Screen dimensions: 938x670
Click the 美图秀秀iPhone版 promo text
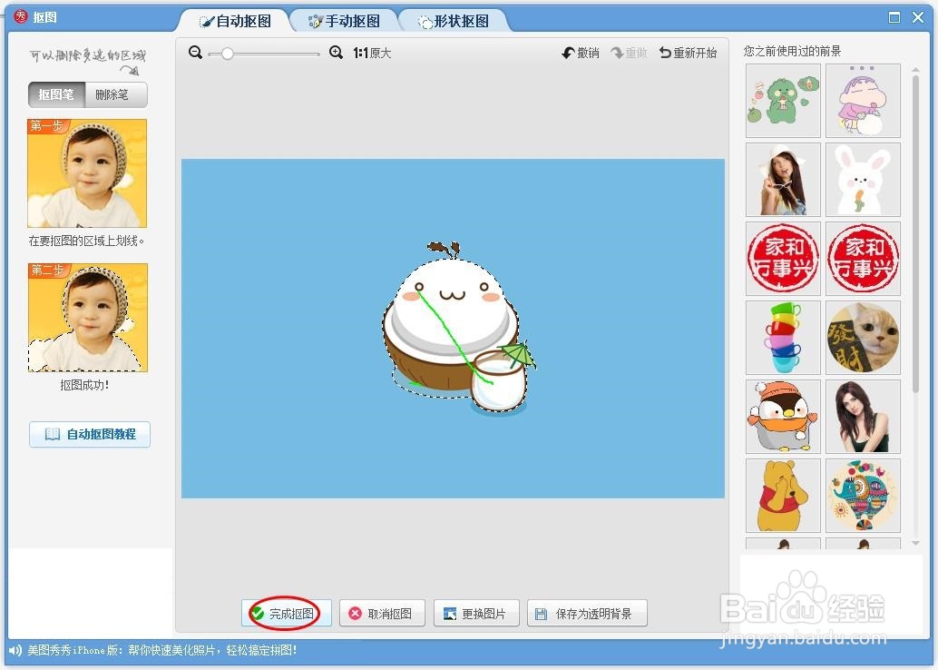[x=162, y=650]
